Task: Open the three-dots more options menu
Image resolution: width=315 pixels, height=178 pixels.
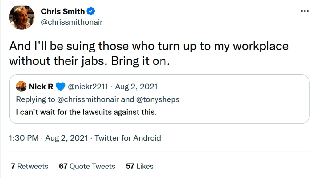Action: point(304,11)
